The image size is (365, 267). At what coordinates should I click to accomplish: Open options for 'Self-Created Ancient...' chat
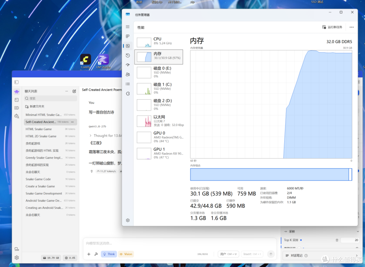tap(72, 122)
